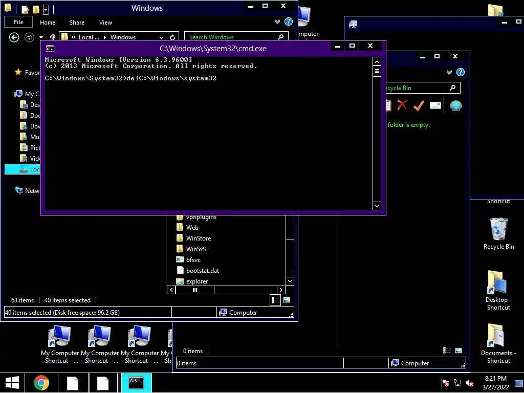
Task: Expand the address bar history dropdown
Action: (161, 37)
